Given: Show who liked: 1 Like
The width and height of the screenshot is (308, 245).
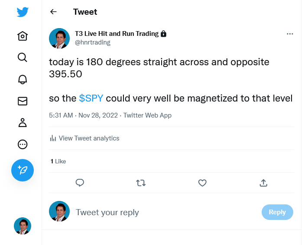Looking at the screenshot, I should pos(58,161).
